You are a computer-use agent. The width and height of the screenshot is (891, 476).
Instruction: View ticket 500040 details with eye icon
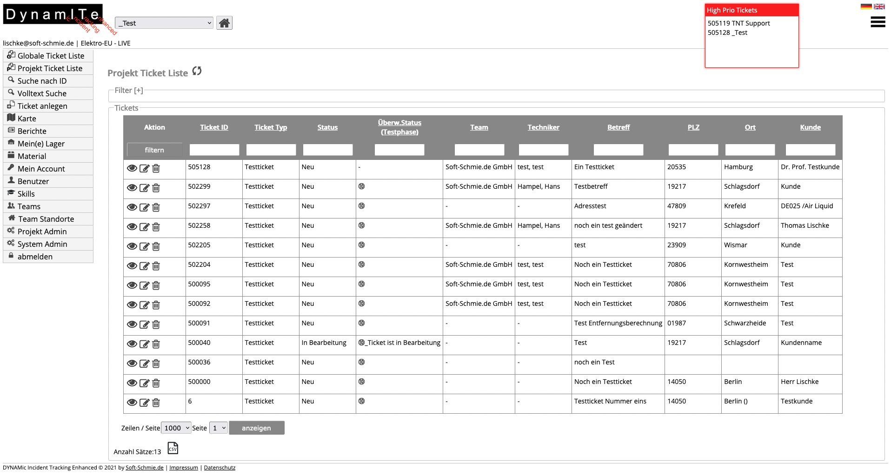132,344
